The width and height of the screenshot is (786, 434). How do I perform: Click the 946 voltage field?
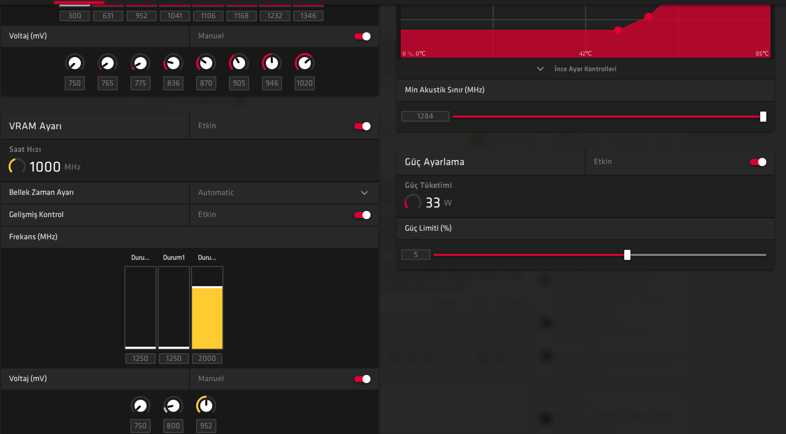[x=272, y=83]
